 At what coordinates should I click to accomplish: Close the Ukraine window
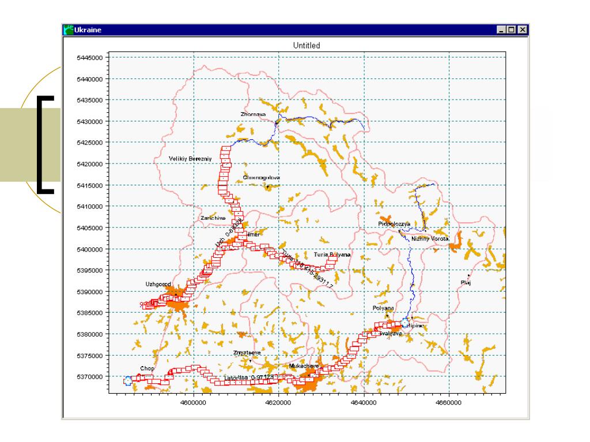click(522, 30)
